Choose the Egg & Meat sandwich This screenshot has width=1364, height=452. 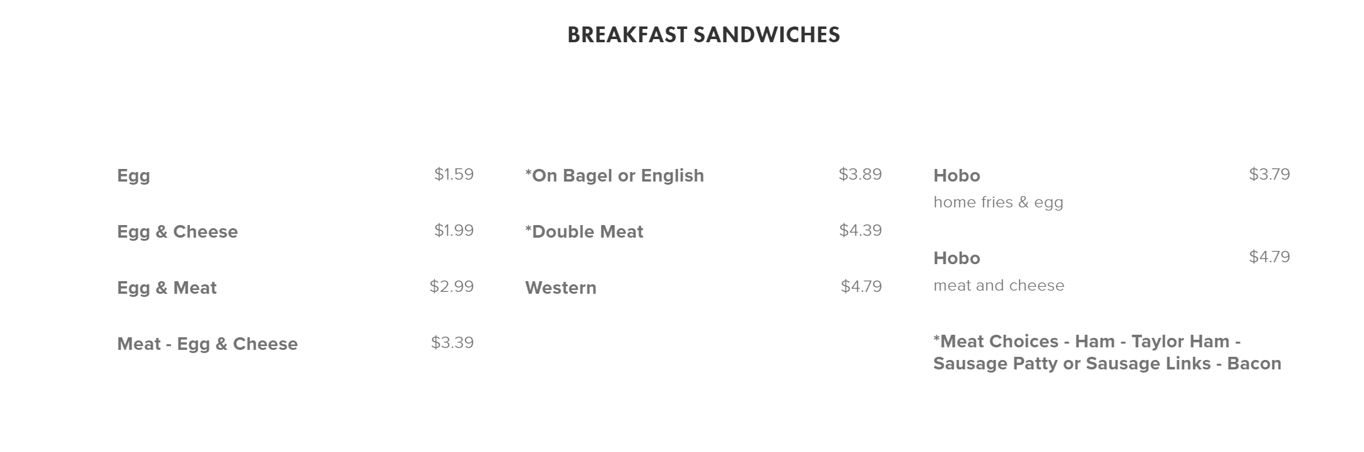pyautogui.click(x=167, y=288)
